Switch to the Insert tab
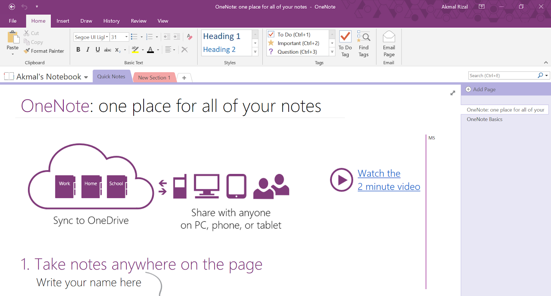 pos(63,21)
